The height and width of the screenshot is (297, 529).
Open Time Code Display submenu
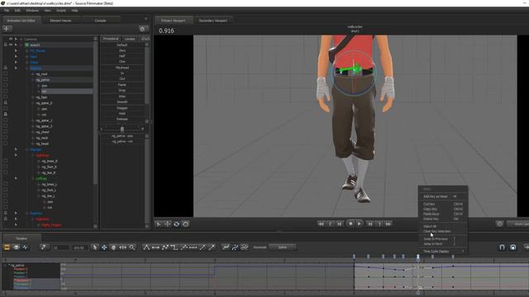pos(443,252)
